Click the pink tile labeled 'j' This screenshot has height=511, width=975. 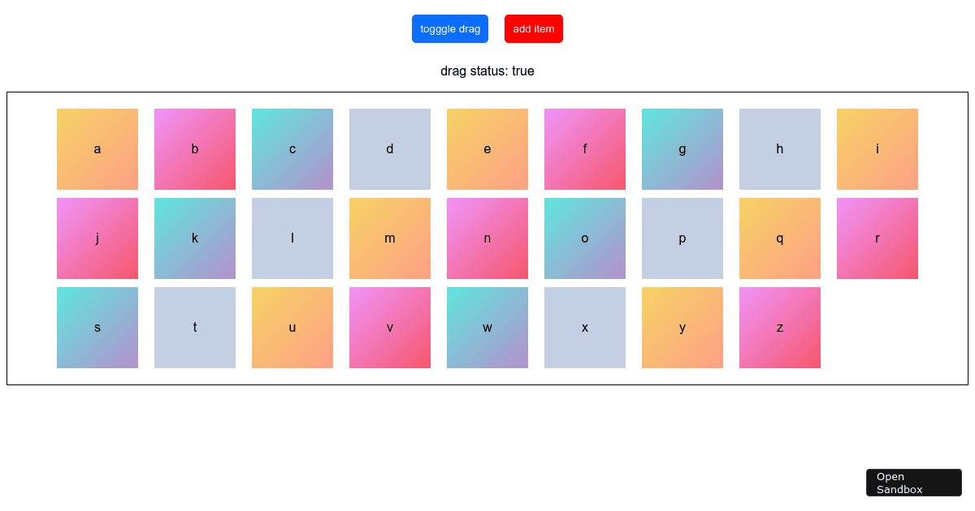(x=97, y=238)
